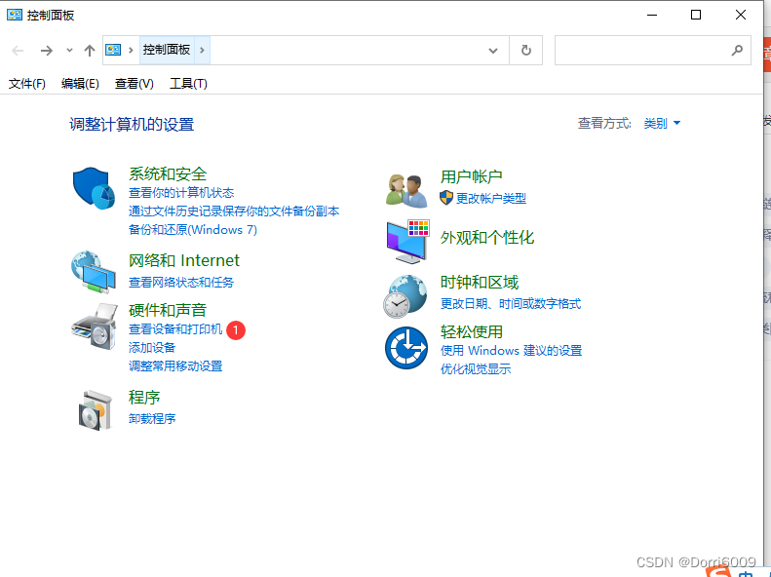Go back with the back arrow
The height and width of the screenshot is (577, 771).
[x=18, y=50]
